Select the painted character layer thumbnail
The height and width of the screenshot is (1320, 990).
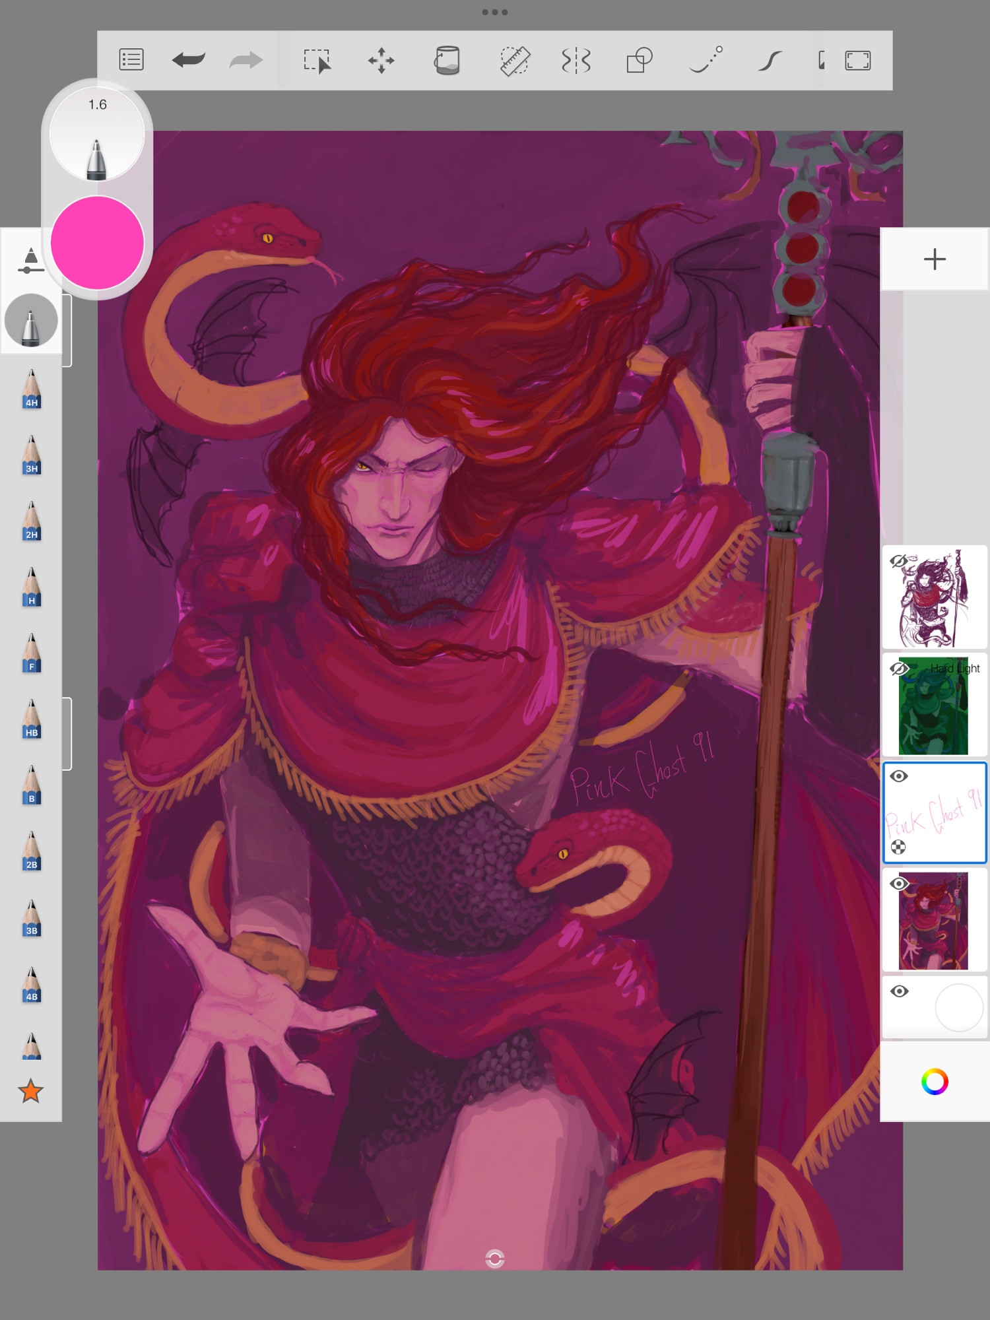pyautogui.click(x=934, y=921)
